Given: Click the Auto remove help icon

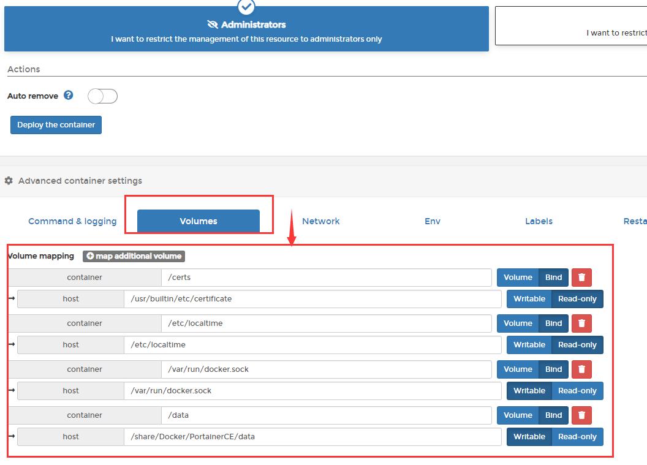Looking at the screenshot, I should coord(69,96).
